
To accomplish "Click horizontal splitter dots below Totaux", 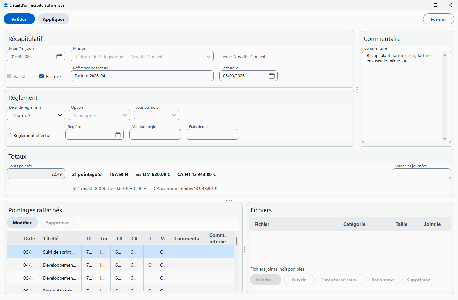I will point(229,201).
